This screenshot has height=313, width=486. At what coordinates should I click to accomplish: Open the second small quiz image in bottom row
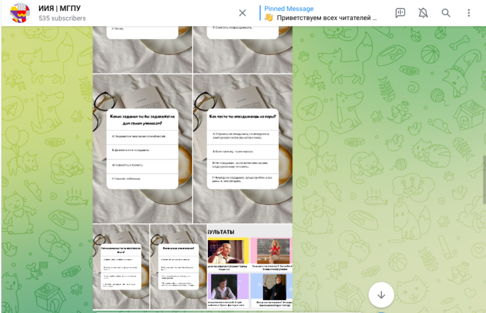click(178, 266)
